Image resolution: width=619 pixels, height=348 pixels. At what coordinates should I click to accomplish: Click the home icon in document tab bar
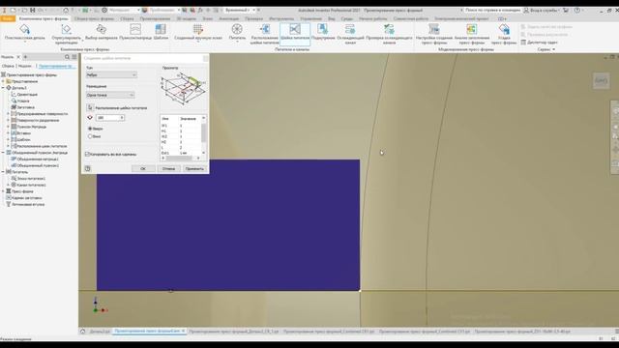pyautogui.click(x=83, y=332)
